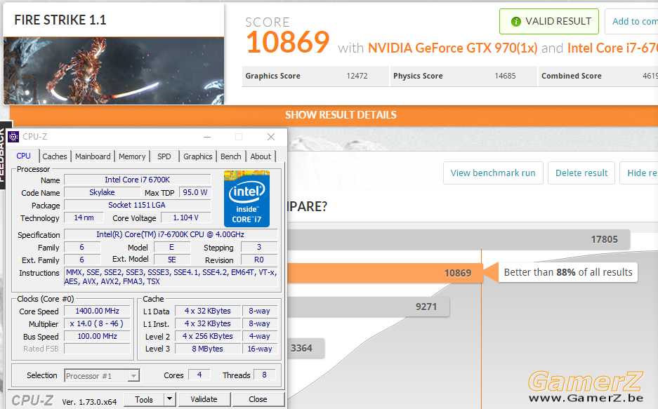Open the Memory tab
This screenshot has width=658, height=409.
(132, 156)
